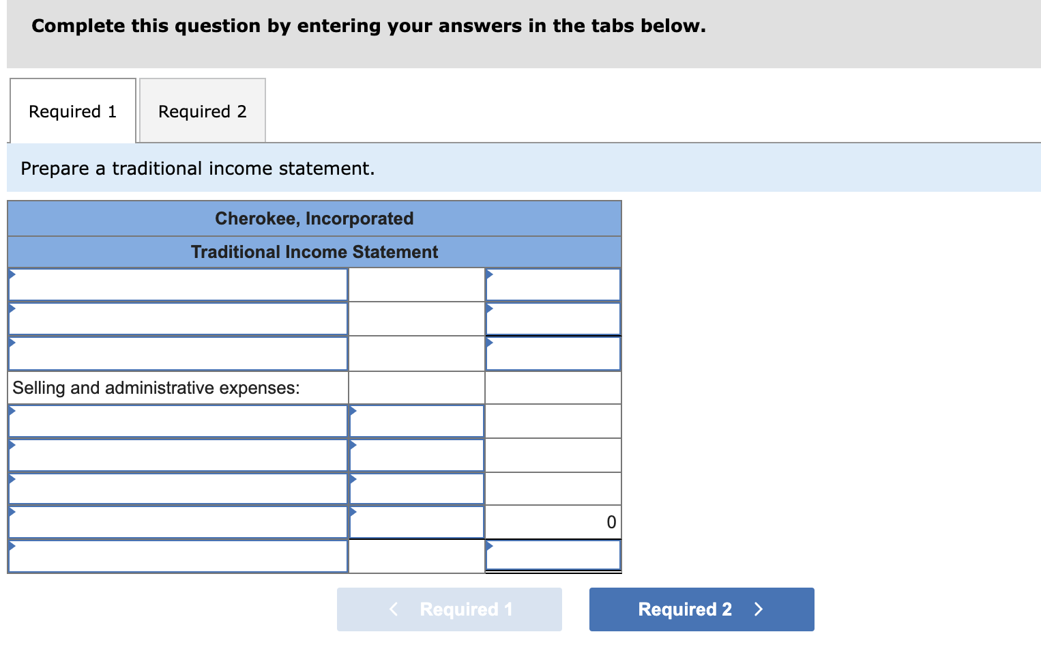Open the first expense label dropdown under Selling and administrative
The width and height of the screenshot is (1041, 647).
pyautogui.click(x=177, y=421)
